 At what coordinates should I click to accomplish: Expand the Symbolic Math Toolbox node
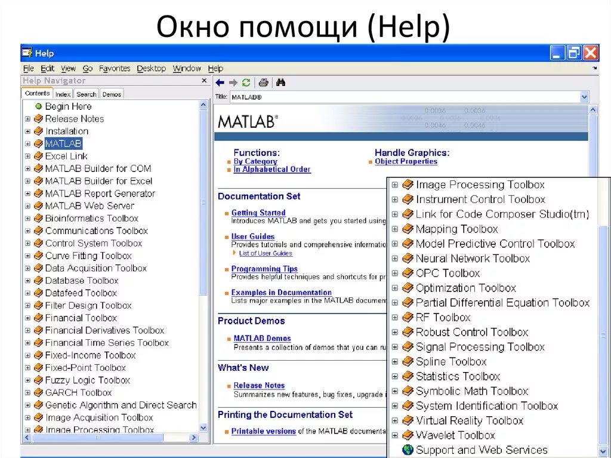395,391
